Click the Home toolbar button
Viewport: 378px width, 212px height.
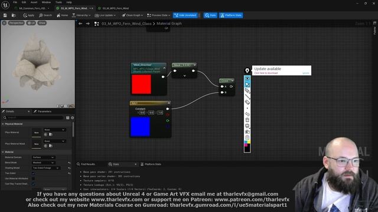tap(62, 15)
